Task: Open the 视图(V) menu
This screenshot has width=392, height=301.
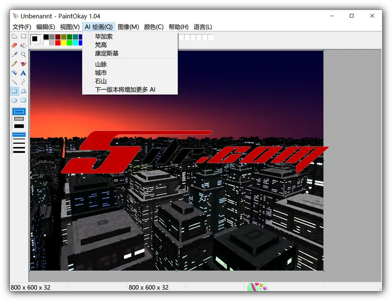Action: coord(70,27)
